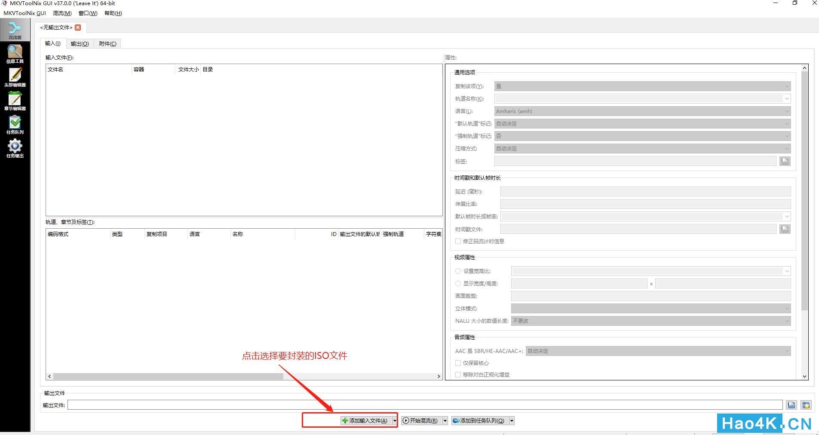Screen dimensions: 819x435
Task: Open the 轨道名称(K) combo box
Action: point(642,99)
